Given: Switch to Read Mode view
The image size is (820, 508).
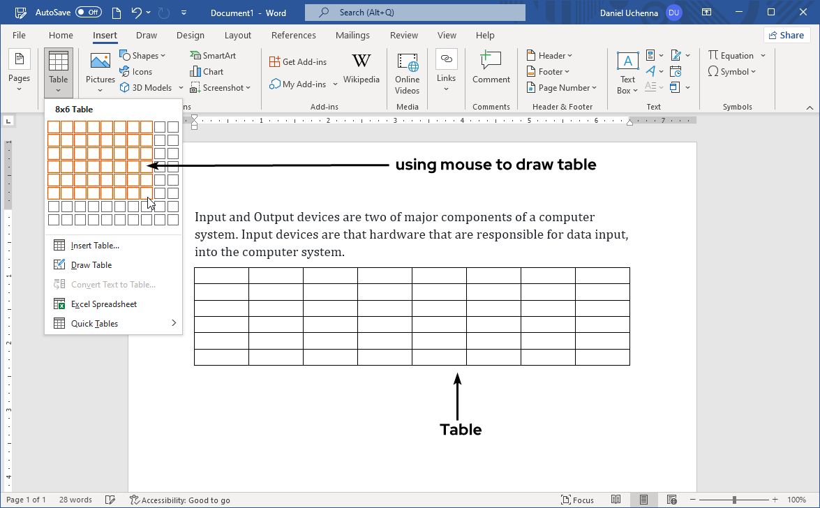Looking at the screenshot, I should pyautogui.click(x=616, y=499).
